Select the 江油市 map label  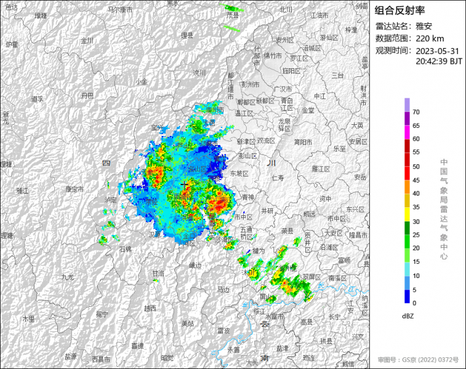tap(319, 14)
